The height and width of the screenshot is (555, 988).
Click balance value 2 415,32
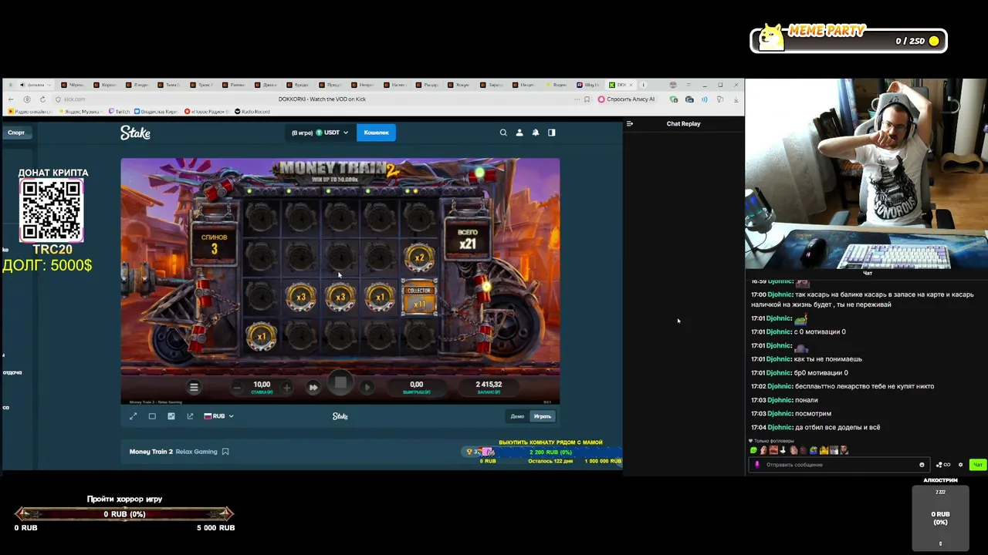click(489, 384)
